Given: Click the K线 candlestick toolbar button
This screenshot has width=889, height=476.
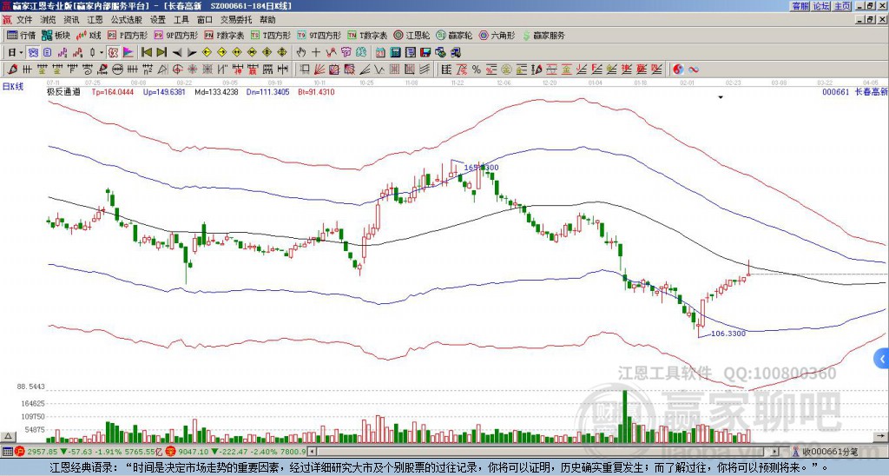Looking at the screenshot, I should pos(89,35).
